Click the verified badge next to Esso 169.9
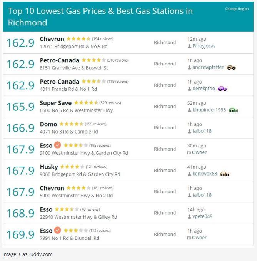 click(x=58, y=230)
